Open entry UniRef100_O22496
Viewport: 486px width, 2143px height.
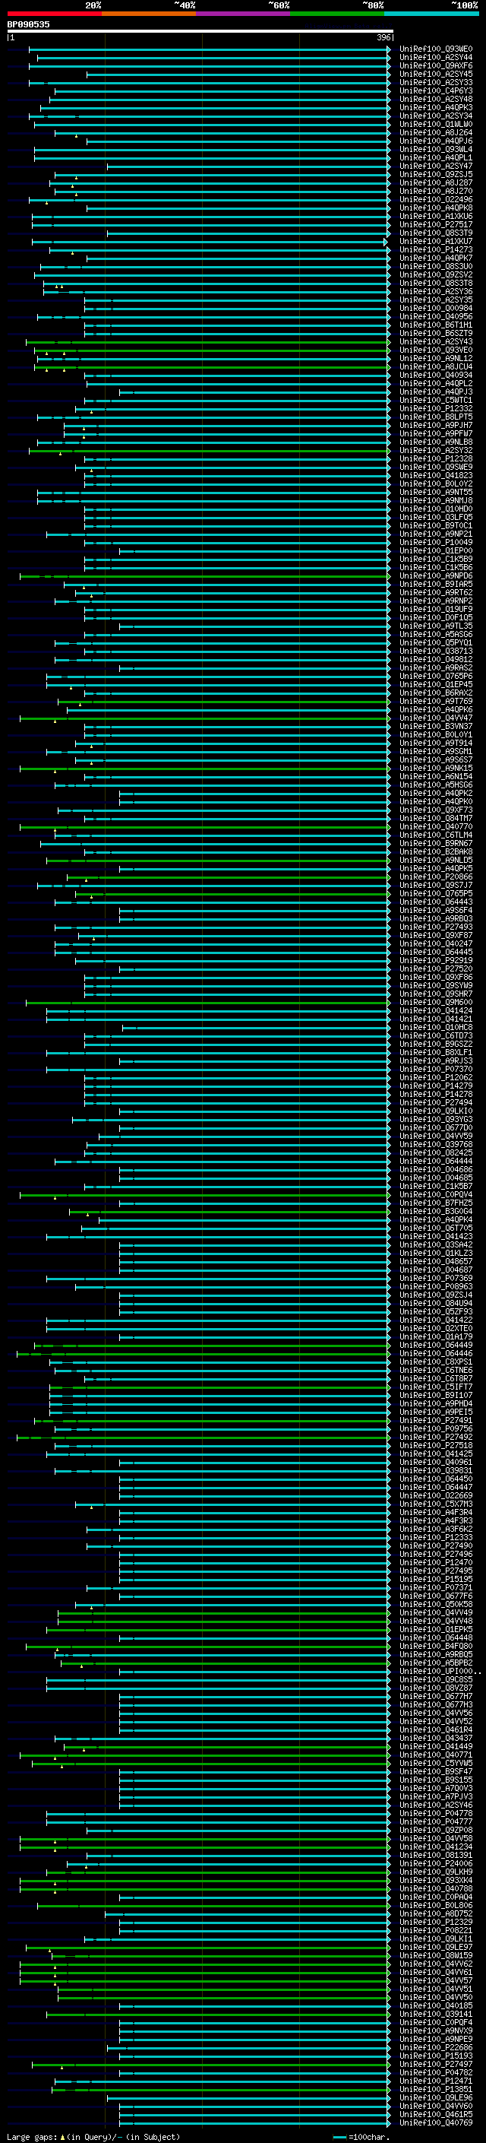(x=436, y=200)
